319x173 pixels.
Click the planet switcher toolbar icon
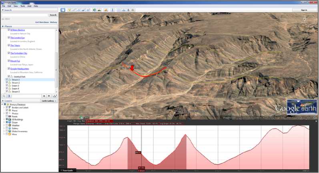(x=106, y=10)
